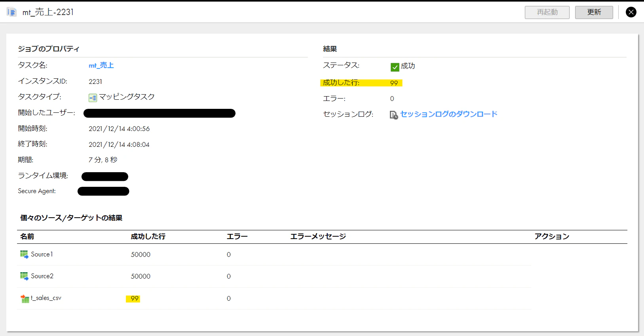644x336 pixels.
Task: Click the ジョブのプロパティ section heading
Action: 49,49
